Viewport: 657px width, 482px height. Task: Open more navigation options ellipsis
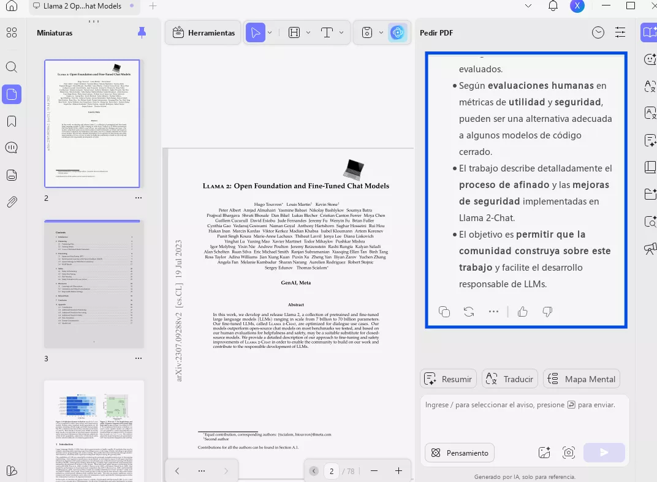pyautogui.click(x=202, y=471)
